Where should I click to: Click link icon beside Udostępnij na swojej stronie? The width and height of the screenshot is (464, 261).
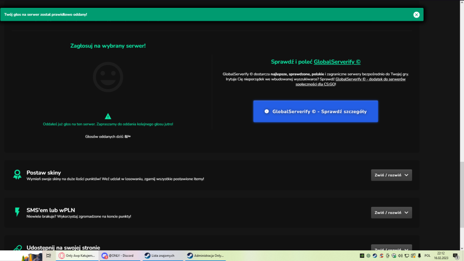coord(18,248)
